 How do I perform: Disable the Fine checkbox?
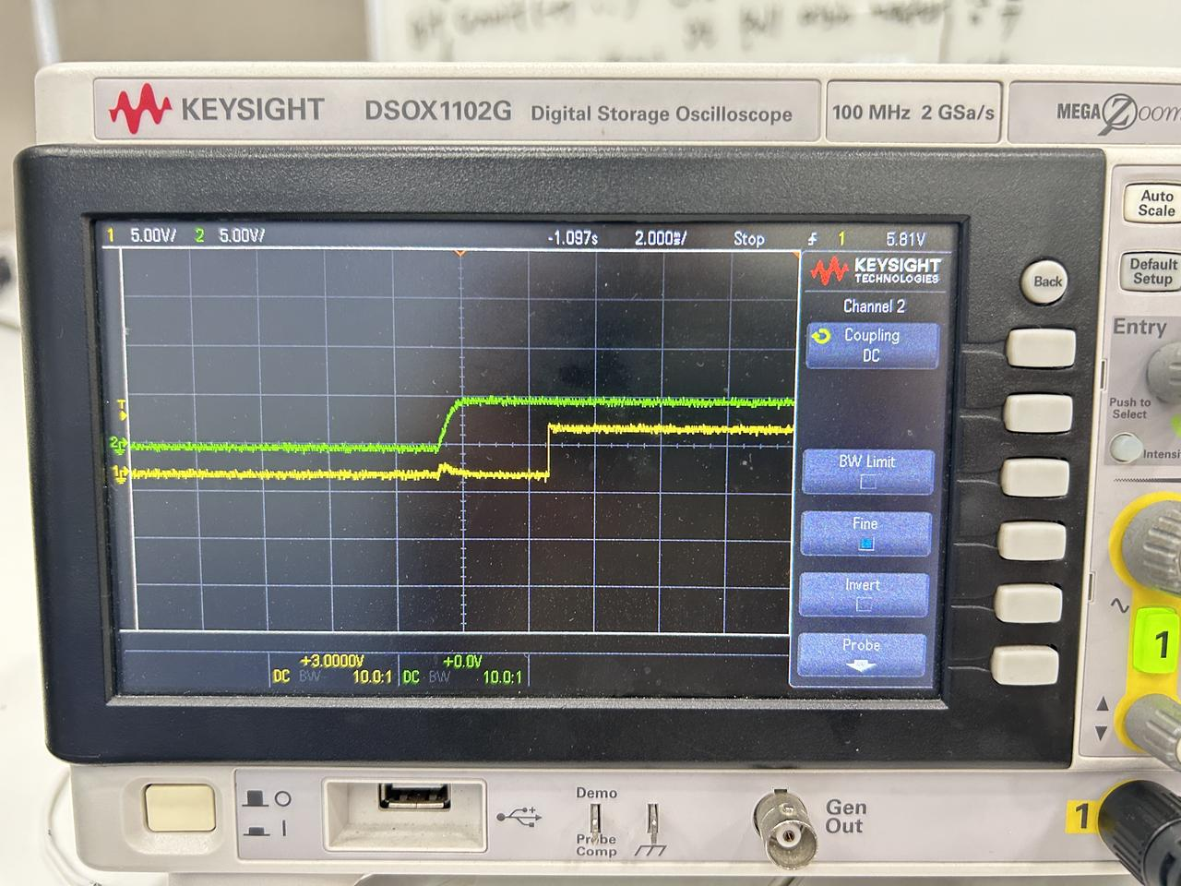coord(865,544)
